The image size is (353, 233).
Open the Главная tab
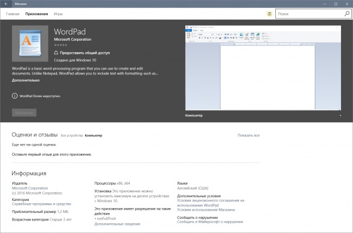click(x=12, y=14)
